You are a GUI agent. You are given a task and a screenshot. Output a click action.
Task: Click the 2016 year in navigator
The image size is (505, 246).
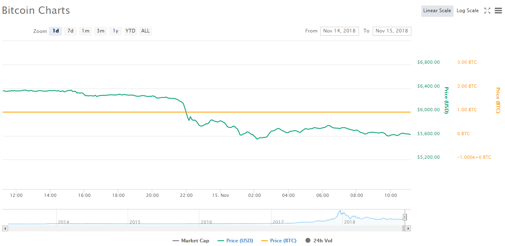[x=206, y=222]
